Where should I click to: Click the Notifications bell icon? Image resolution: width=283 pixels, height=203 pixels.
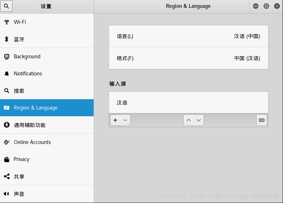(x=7, y=74)
